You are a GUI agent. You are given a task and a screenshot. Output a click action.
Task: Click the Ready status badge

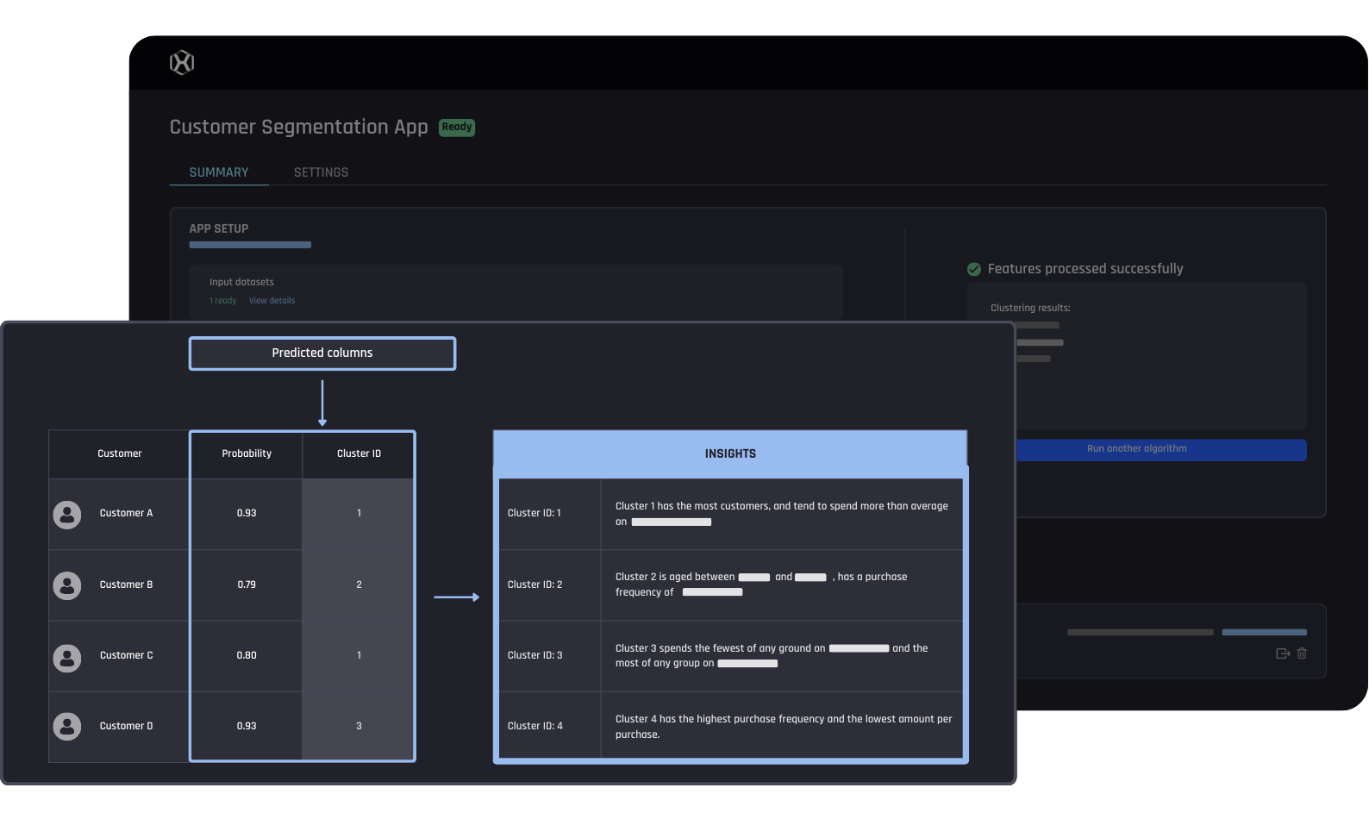[x=457, y=128]
